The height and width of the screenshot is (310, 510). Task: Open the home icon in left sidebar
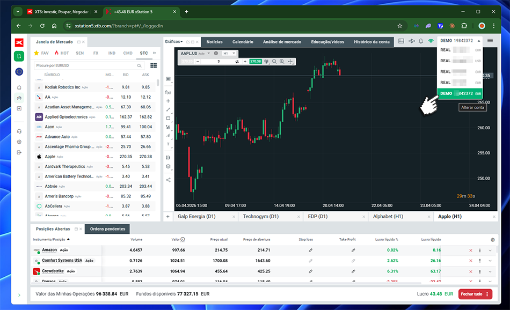coord(19,87)
